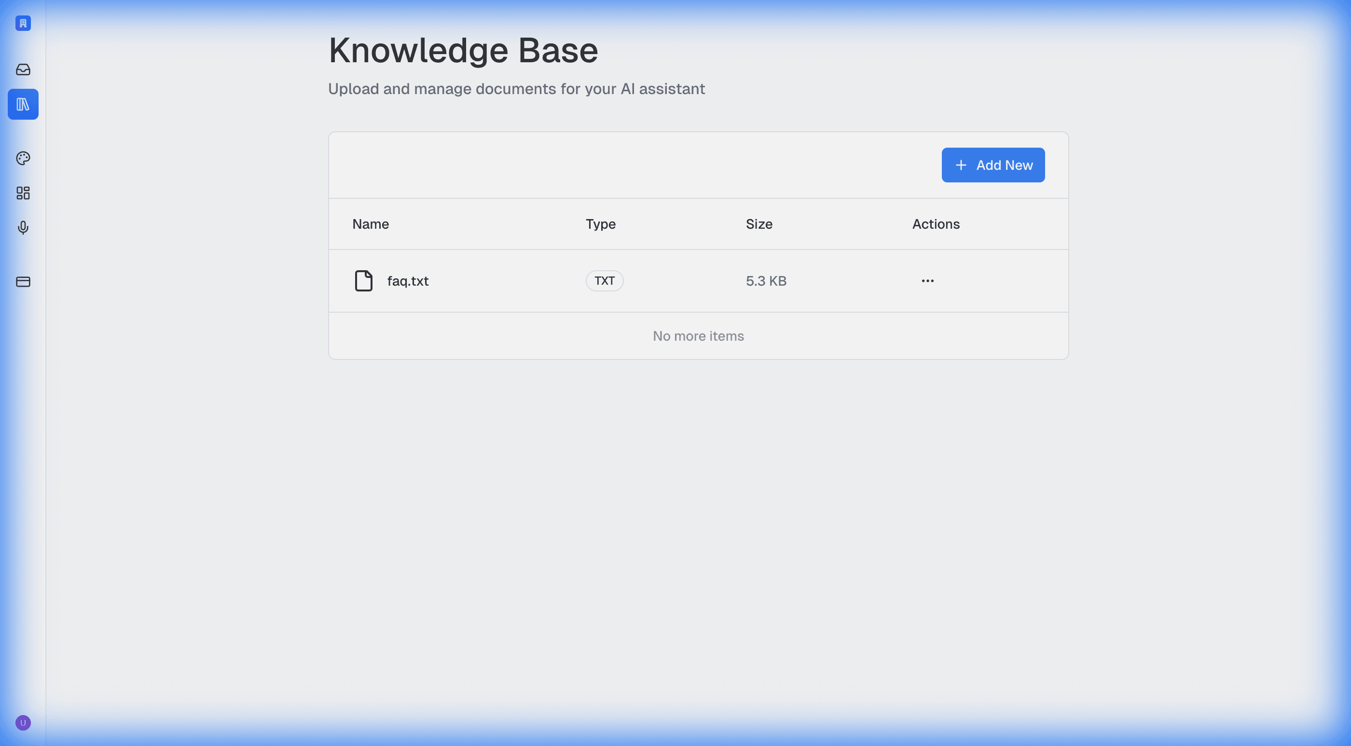Screen dimensions: 1351x746
Task: Open the actions menu for faq.txt
Action: click(927, 281)
